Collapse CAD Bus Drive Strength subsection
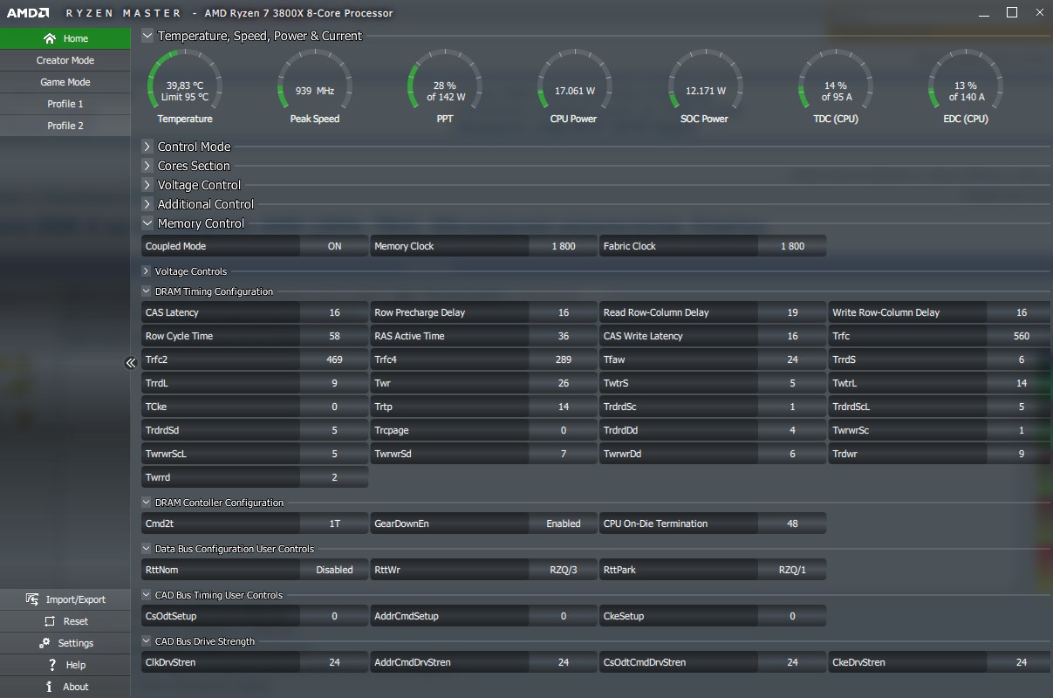Screen dimensions: 1053x698 147,641
